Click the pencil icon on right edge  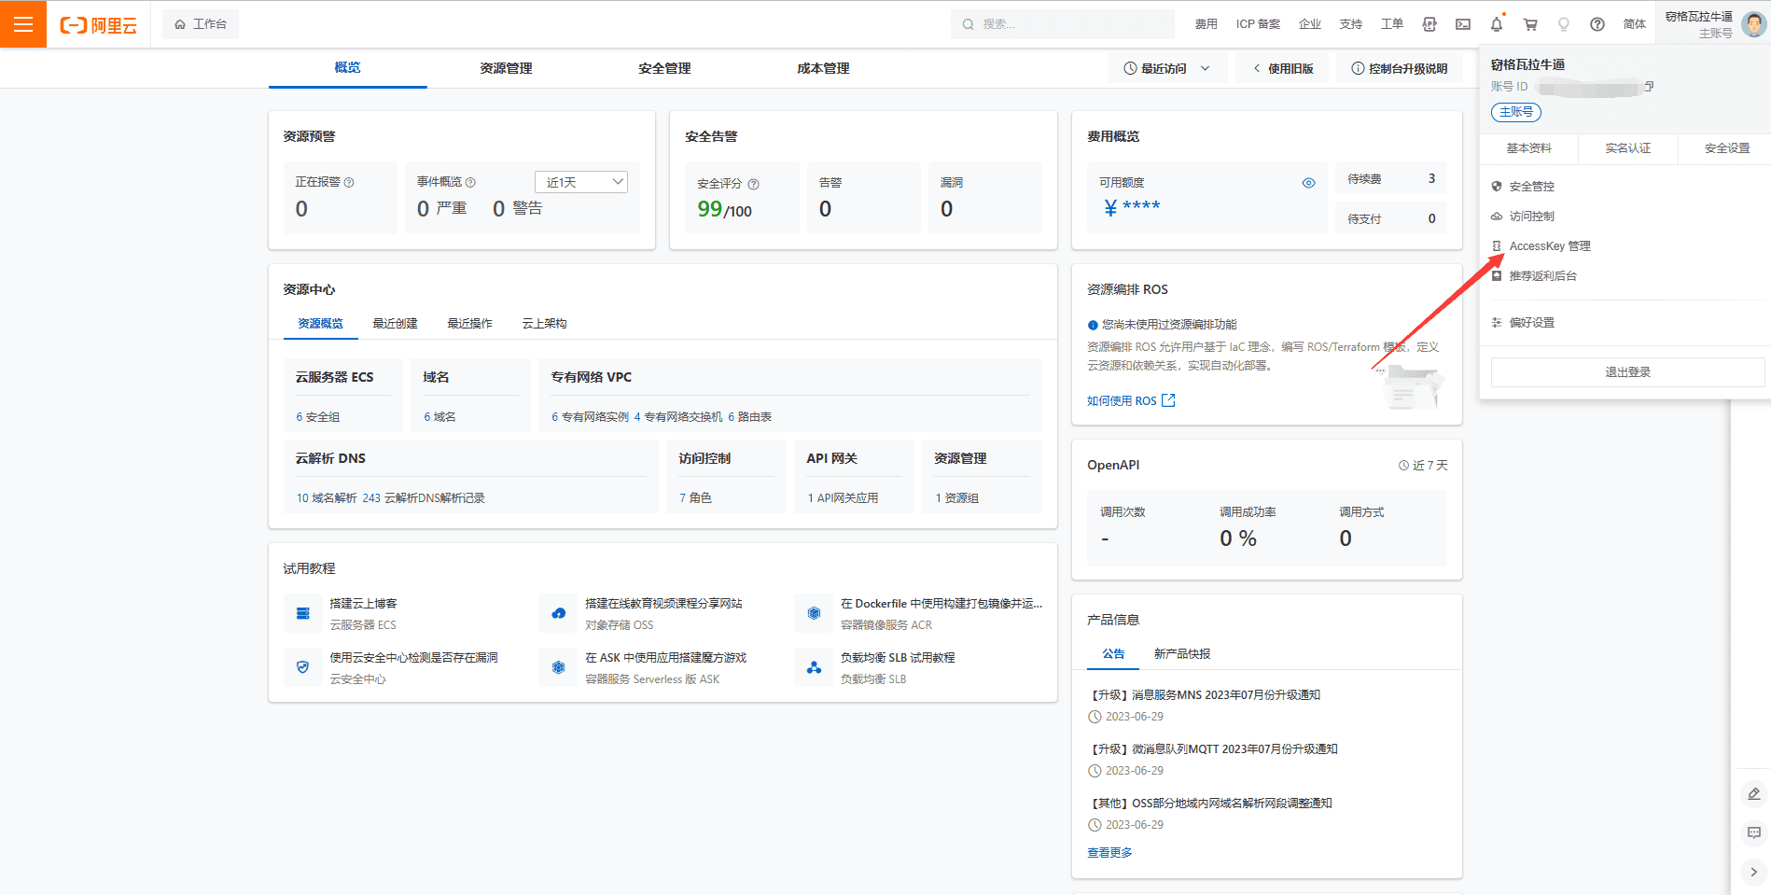point(1753,793)
